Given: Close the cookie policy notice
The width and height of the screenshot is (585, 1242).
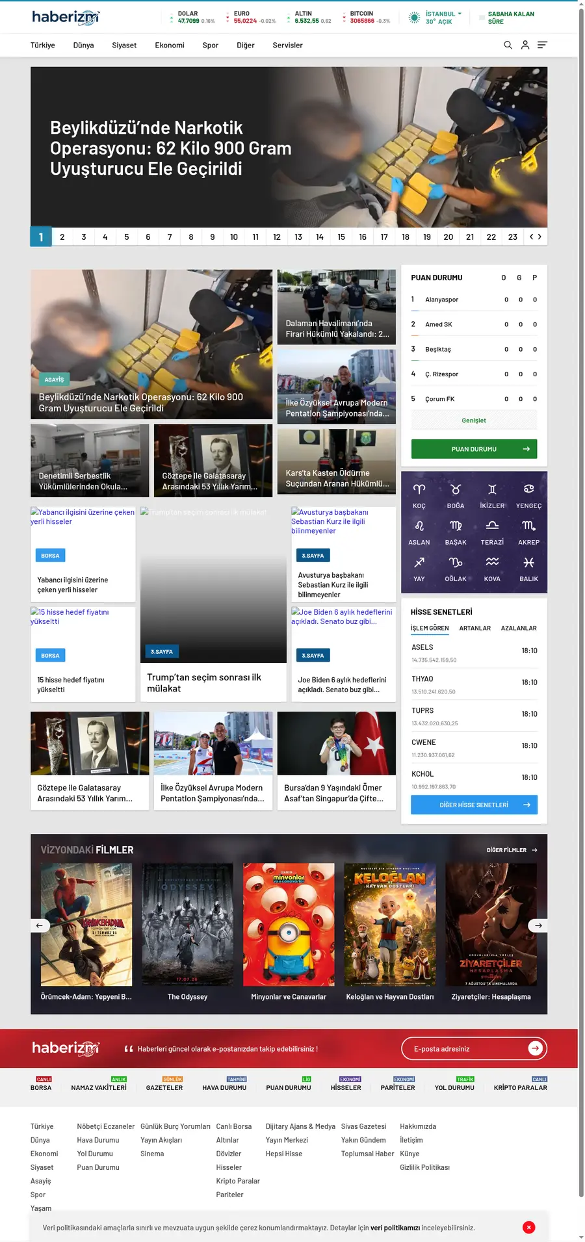Looking at the screenshot, I should [x=529, y=1227].
